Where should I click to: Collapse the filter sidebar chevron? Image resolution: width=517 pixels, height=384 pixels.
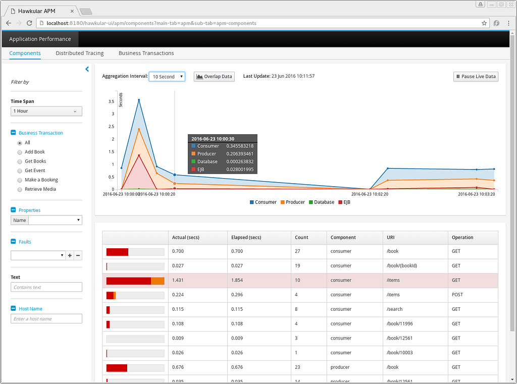pos(87,69)
